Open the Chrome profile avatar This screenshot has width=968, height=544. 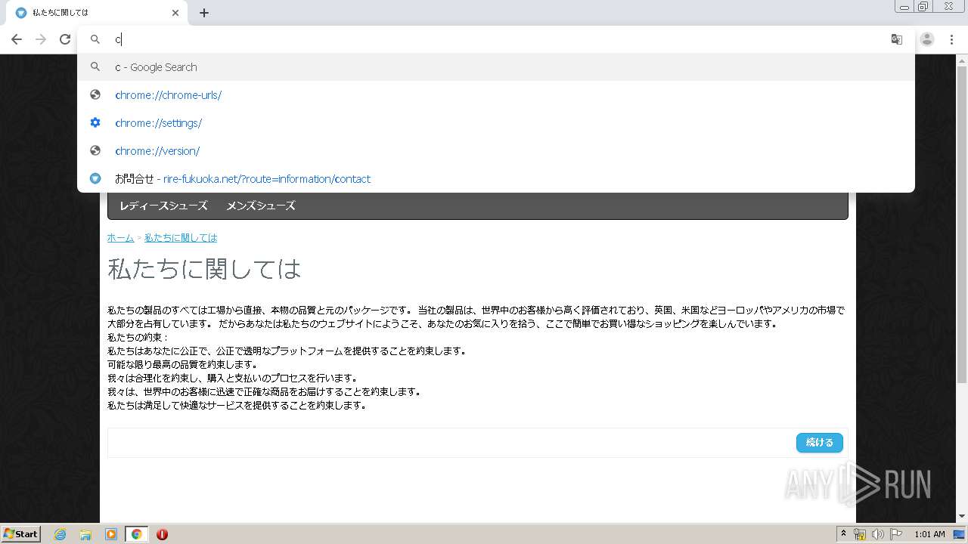coord(927,39)
